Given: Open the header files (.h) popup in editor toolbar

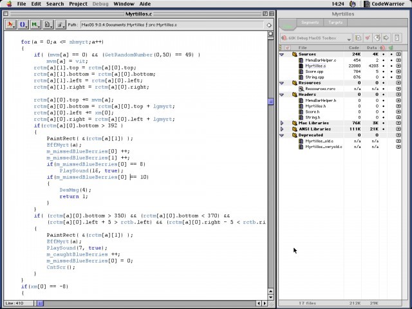Looking at the screenshot, I should (11, 24).
